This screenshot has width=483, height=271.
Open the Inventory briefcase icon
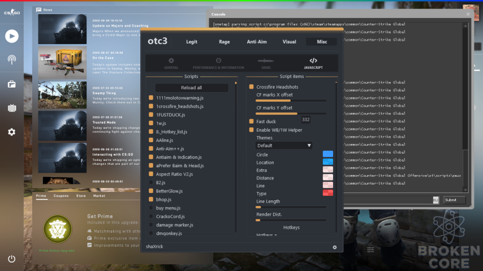coord(12,84)
